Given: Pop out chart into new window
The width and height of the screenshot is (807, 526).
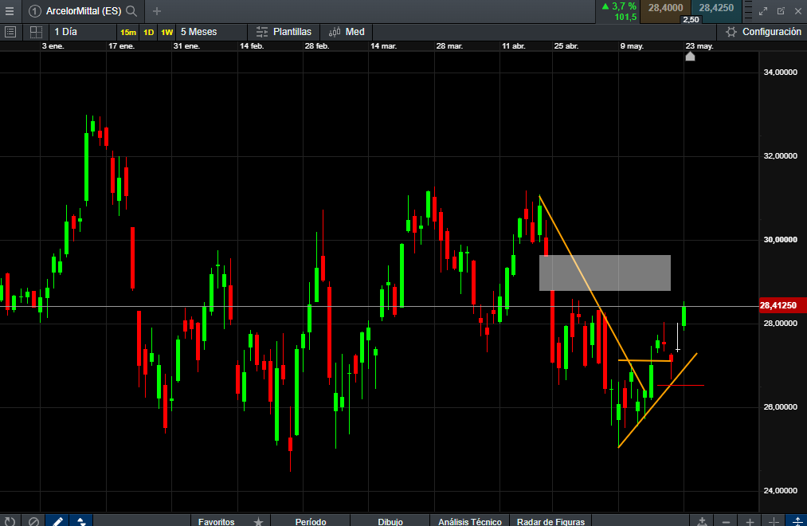Looking at the screenshot, I should (x=781, y=11).
